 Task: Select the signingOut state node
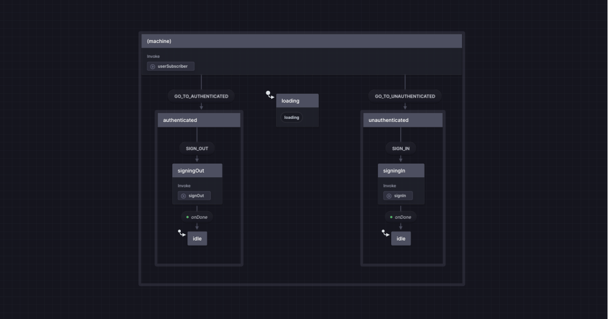[197, 184]
